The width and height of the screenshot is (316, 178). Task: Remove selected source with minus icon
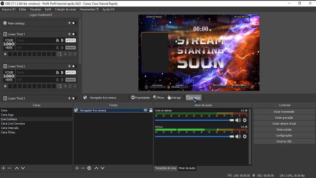pyautogui.click(x=83, y=168)
